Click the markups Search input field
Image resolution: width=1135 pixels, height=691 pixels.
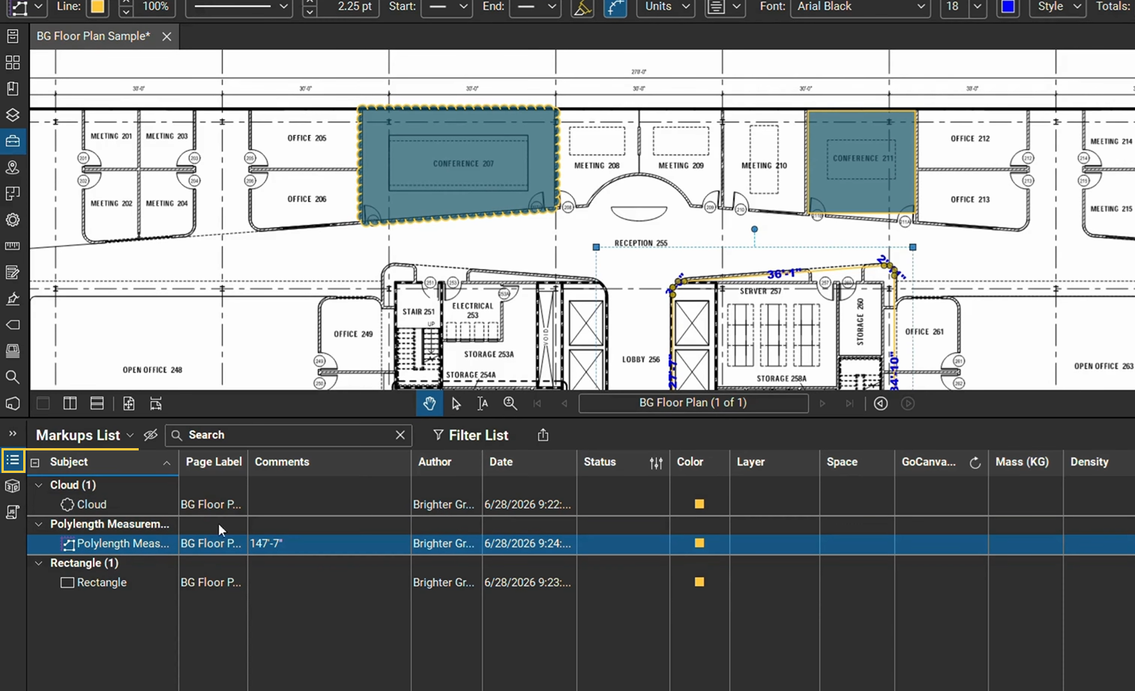289,435
